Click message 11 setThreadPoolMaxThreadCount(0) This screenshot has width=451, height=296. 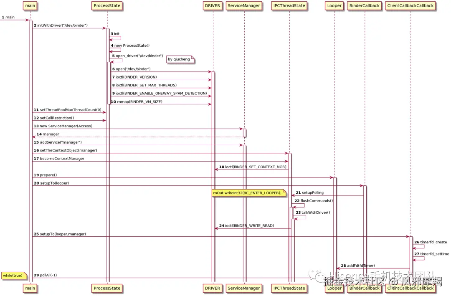coord(68,110)
